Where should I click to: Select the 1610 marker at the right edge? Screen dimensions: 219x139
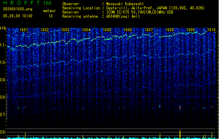tap(211, 30)
